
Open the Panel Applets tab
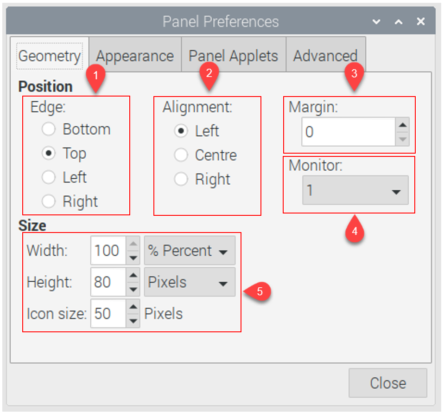(234, 55)
